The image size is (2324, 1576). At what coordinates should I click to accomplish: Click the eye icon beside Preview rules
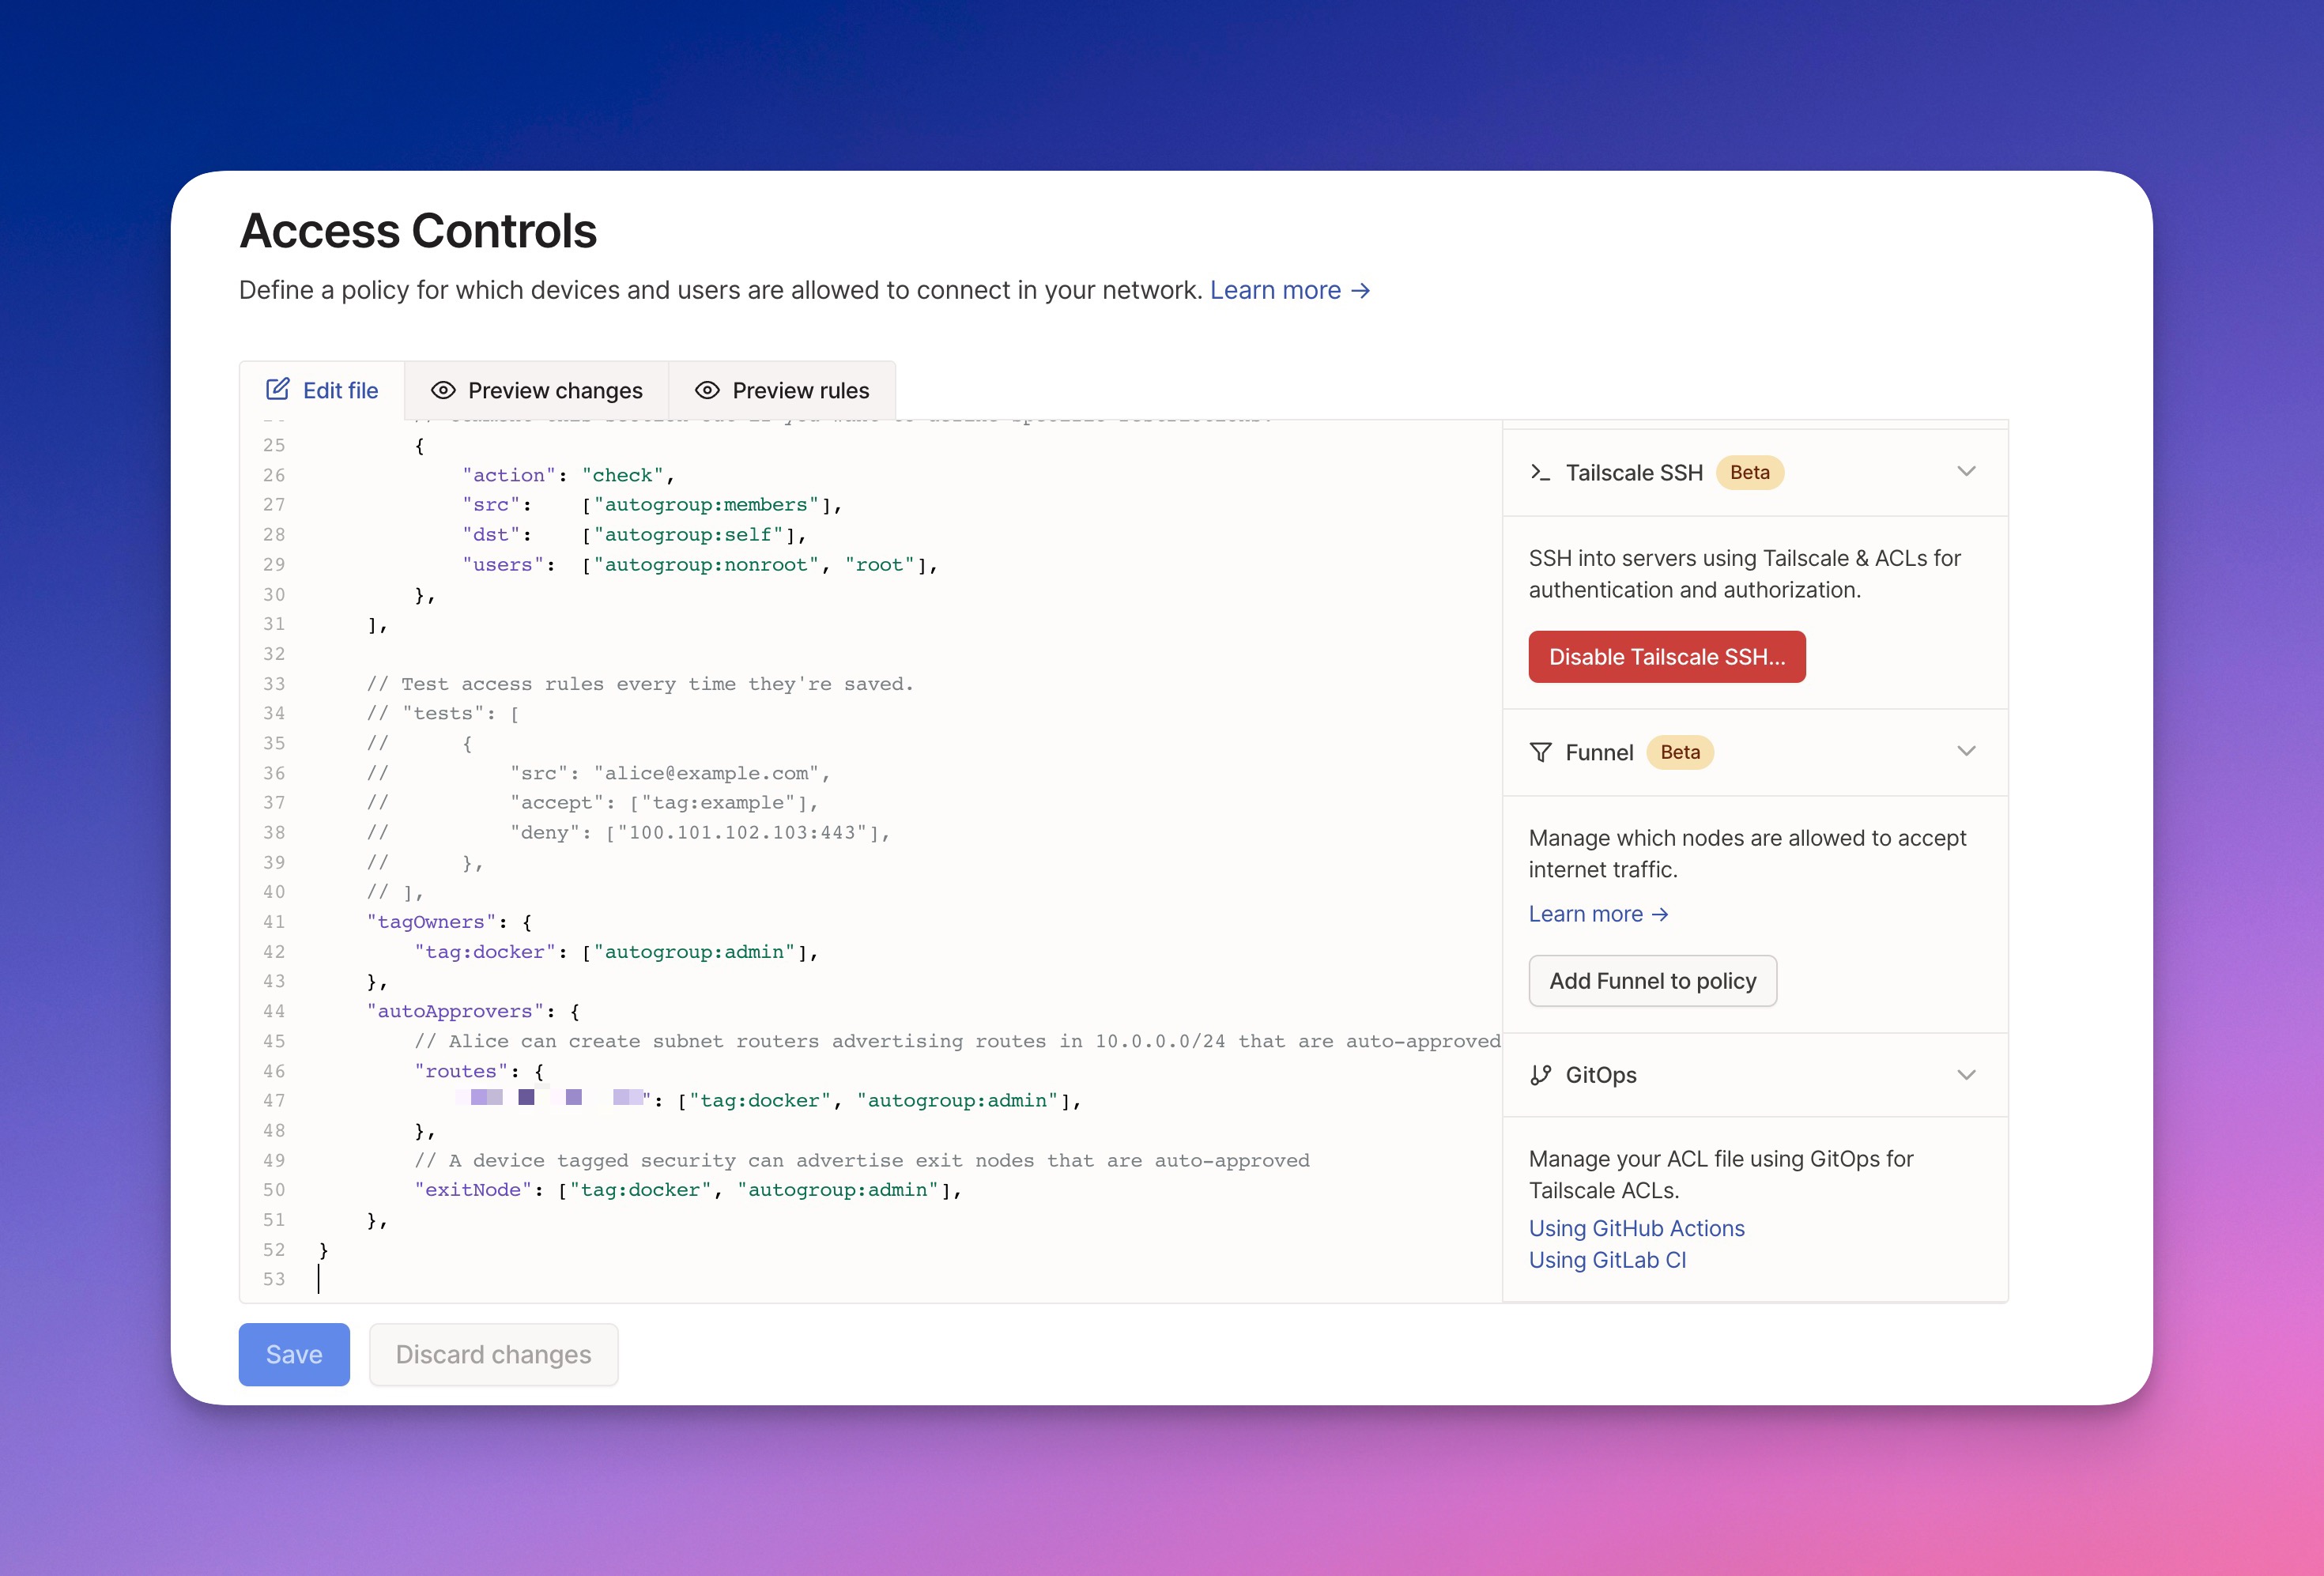(707, 390)
